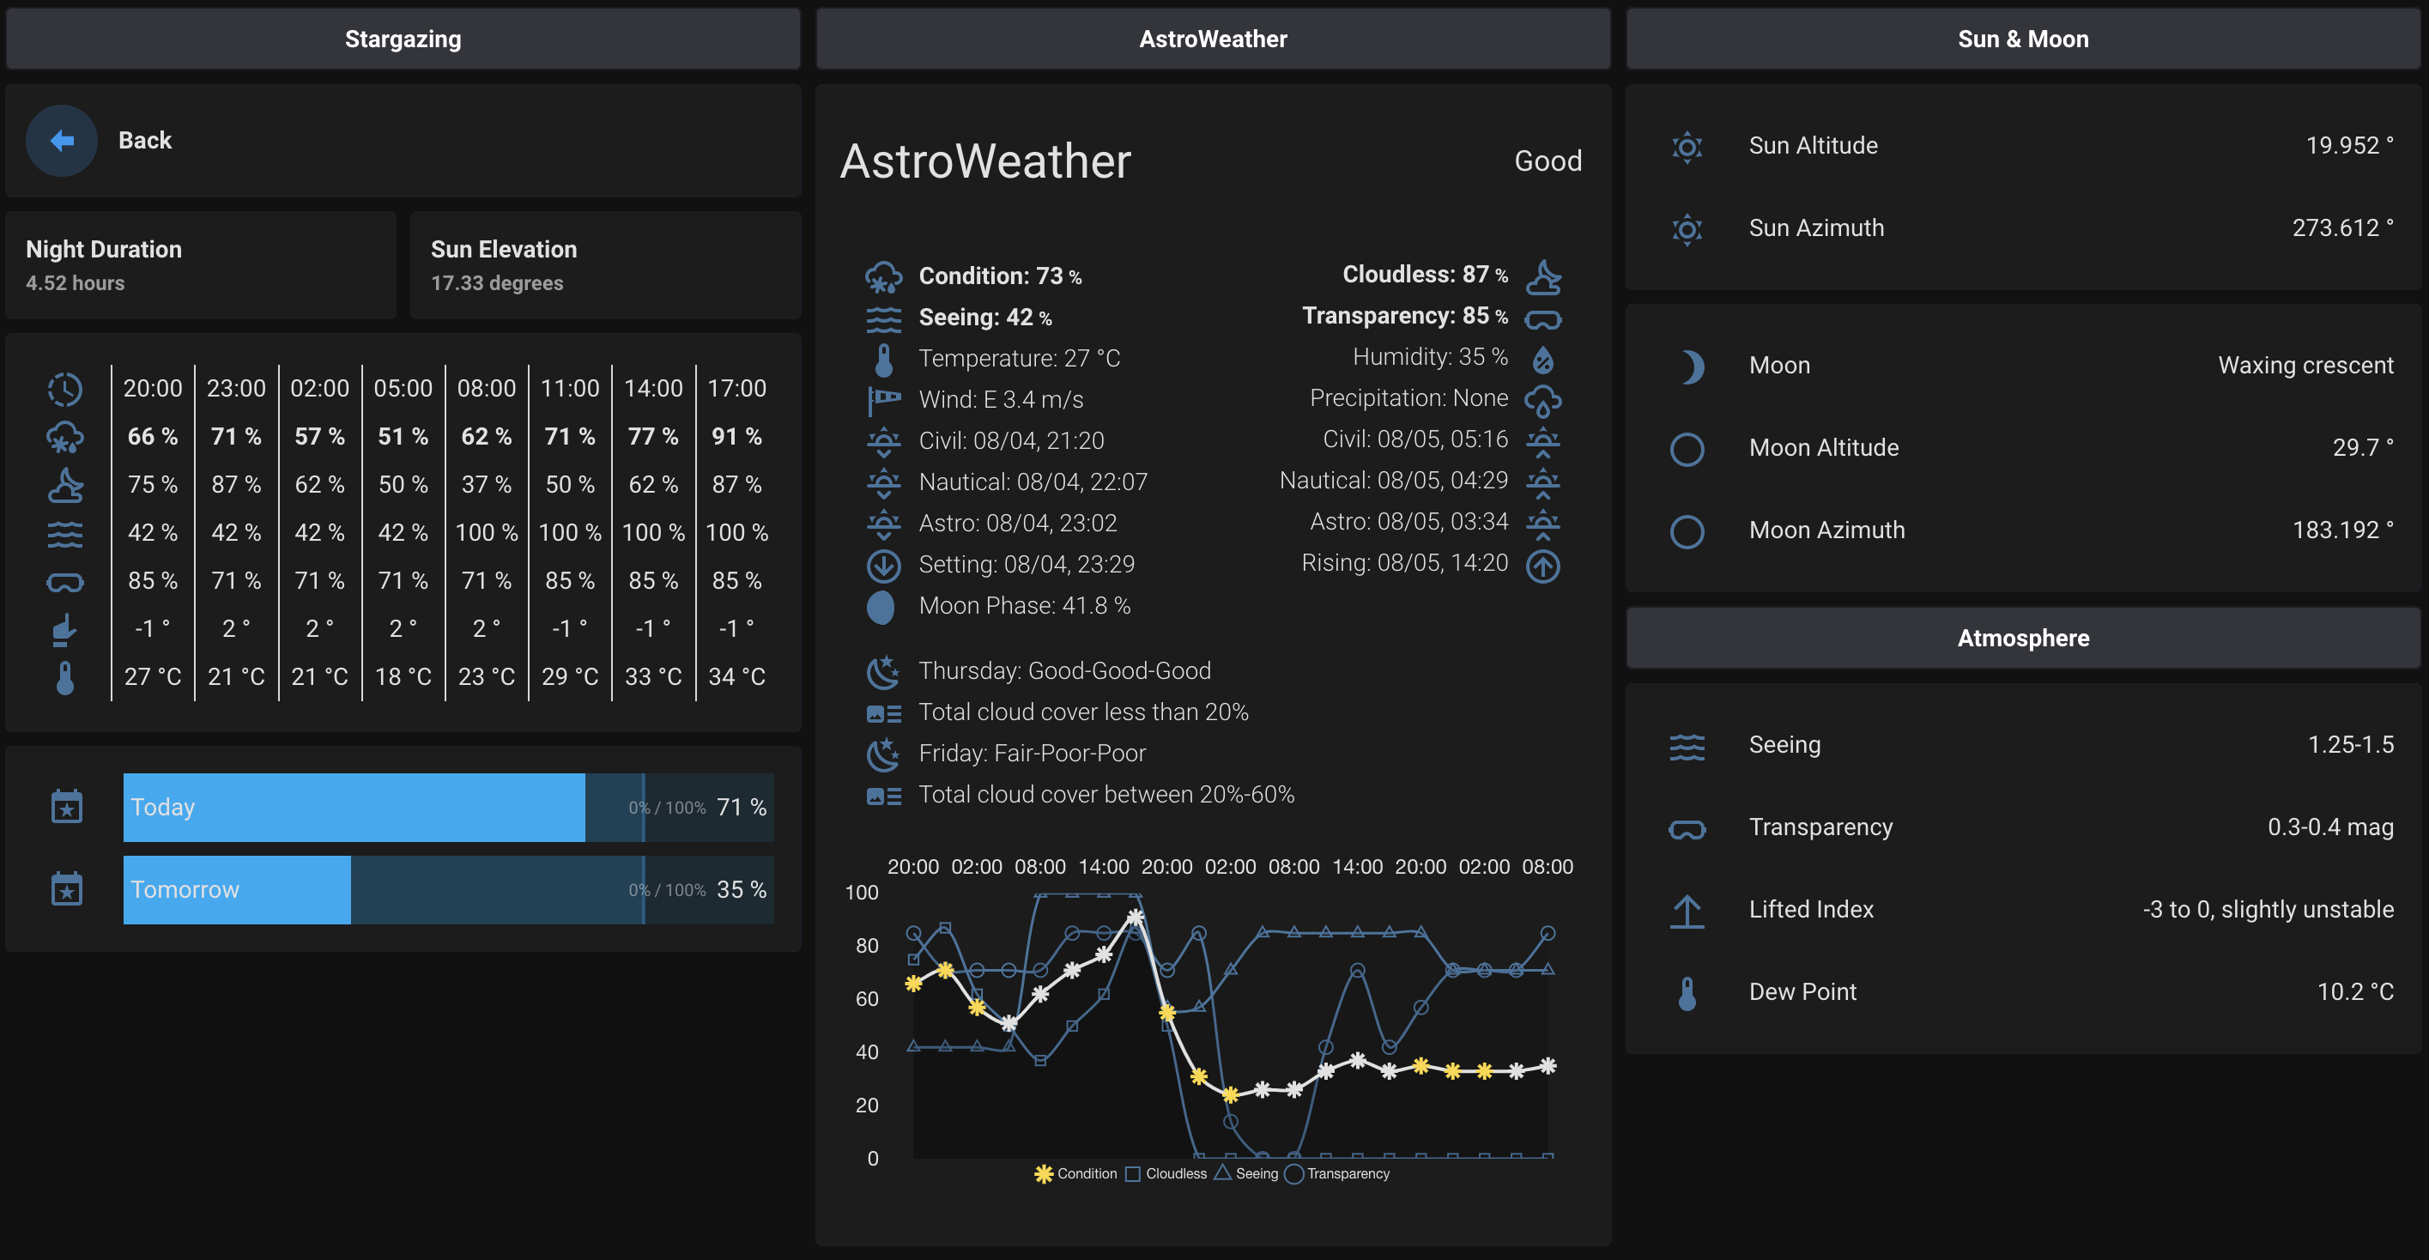2429x1260 pixels.
Task: Click the calendar star icon beside Today
Action: coord(66,808)
